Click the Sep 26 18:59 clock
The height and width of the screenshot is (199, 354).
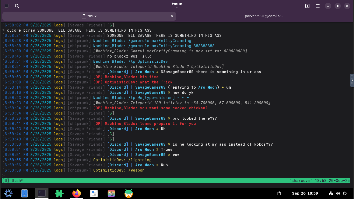click(305, 193)
